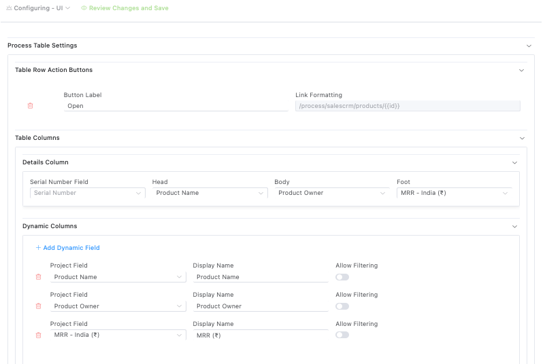Click the Process Table Settings heading

pos(42,45)
